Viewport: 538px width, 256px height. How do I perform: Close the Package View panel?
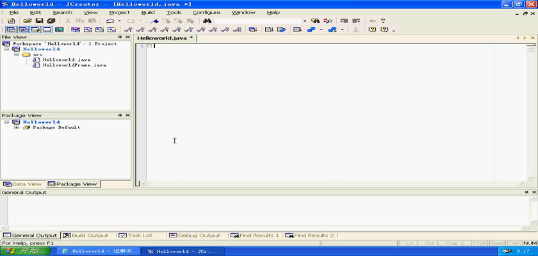(x=127, y=115)
